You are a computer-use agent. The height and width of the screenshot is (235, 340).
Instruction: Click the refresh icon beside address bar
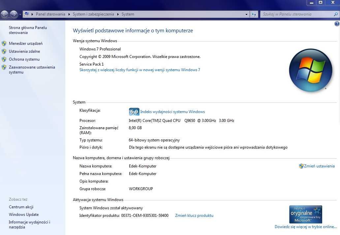coord(254,14)
